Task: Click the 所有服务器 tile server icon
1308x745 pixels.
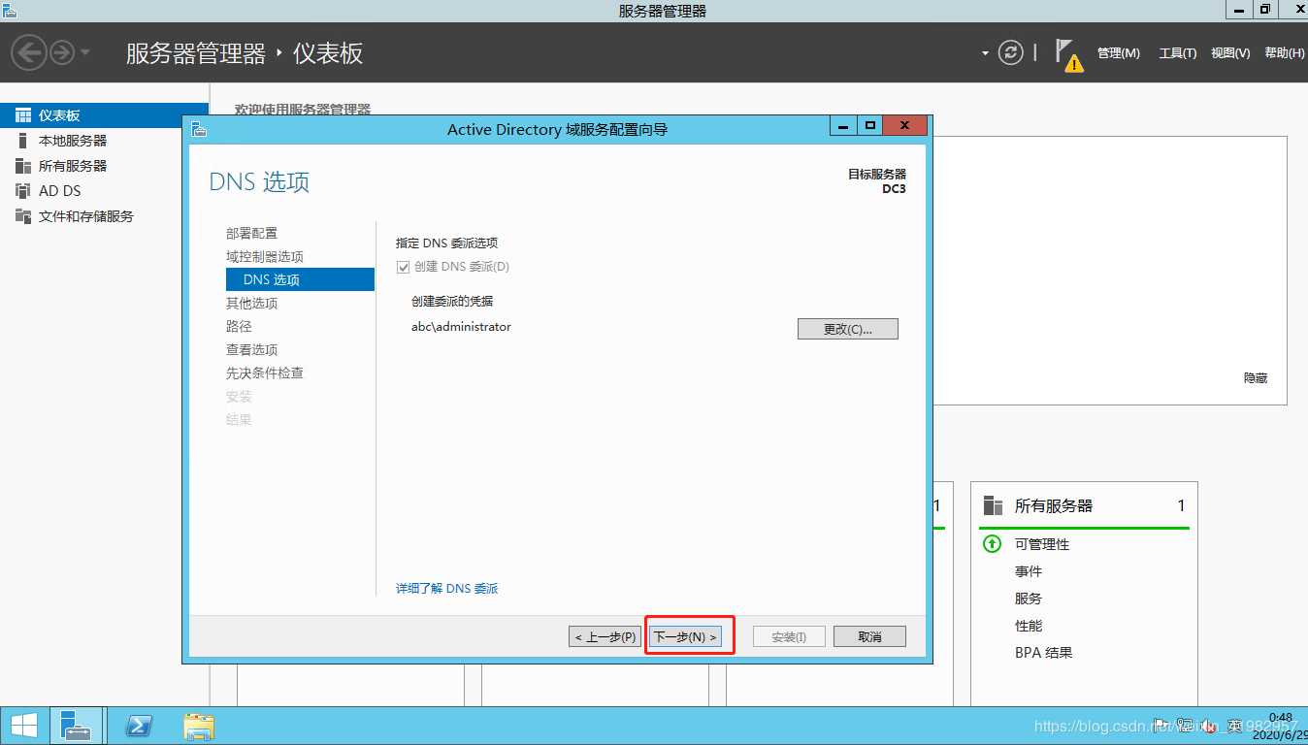Action: coord(993,505)
